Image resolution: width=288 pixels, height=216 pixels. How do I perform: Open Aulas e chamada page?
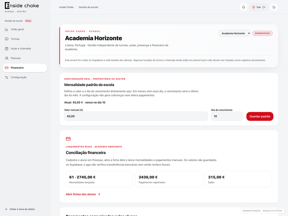coord(25,49)
